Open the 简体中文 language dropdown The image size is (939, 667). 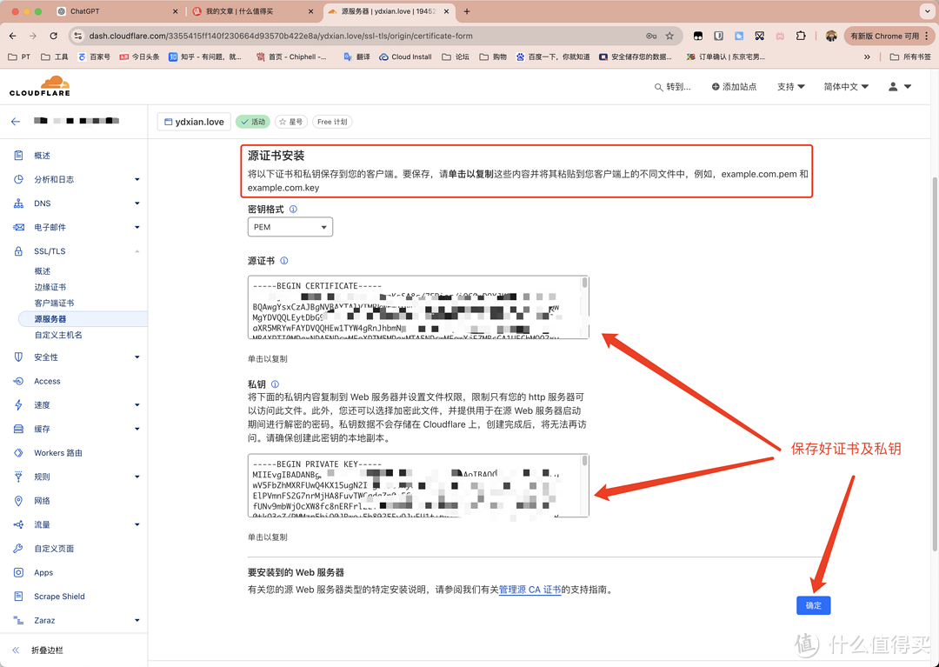845,87
